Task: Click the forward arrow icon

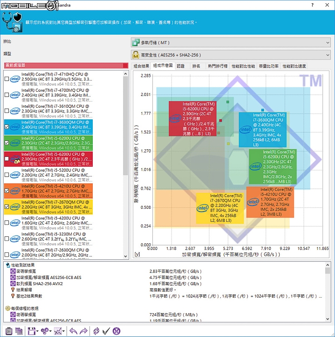Action: 84,331
